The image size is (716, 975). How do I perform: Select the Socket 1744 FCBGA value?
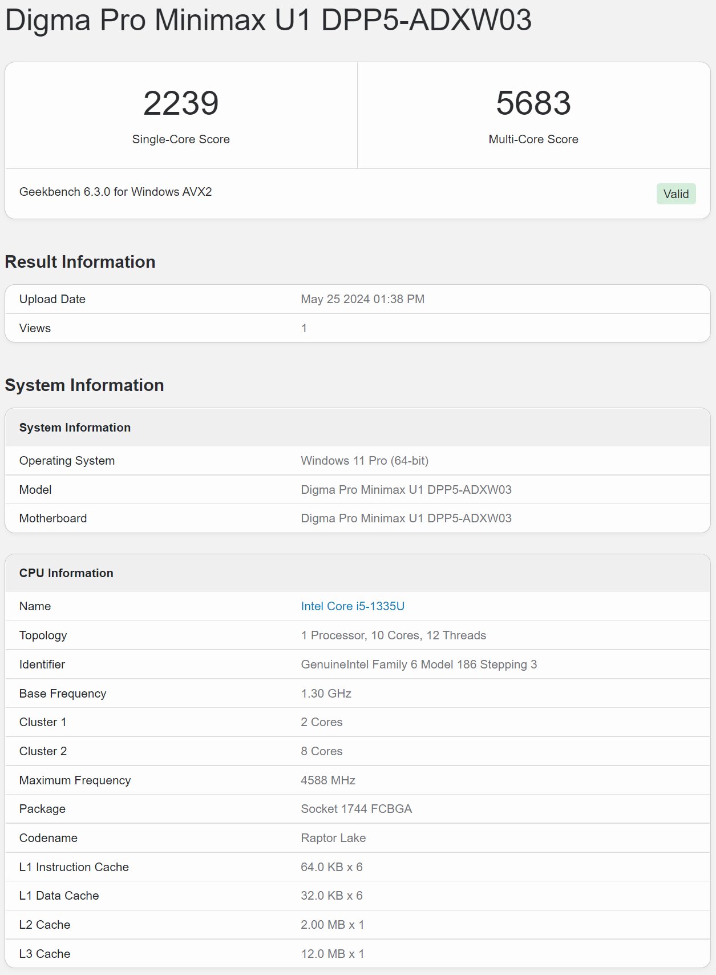[x=357, y=809]
